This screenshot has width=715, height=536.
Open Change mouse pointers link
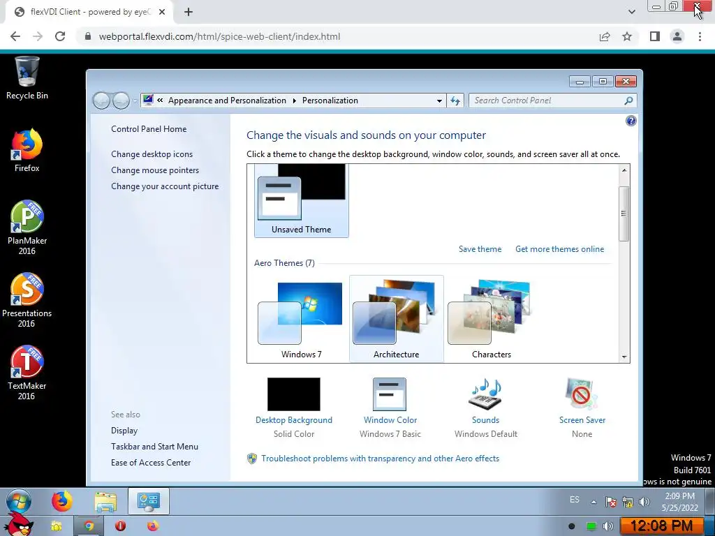(x=155, y=170)
